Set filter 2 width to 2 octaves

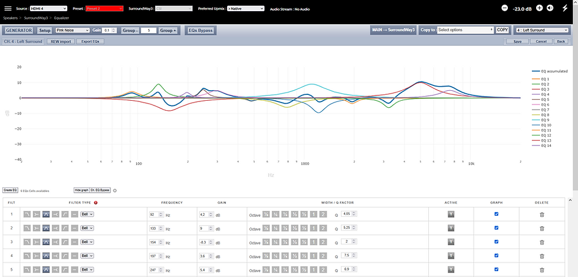[323, 228]
